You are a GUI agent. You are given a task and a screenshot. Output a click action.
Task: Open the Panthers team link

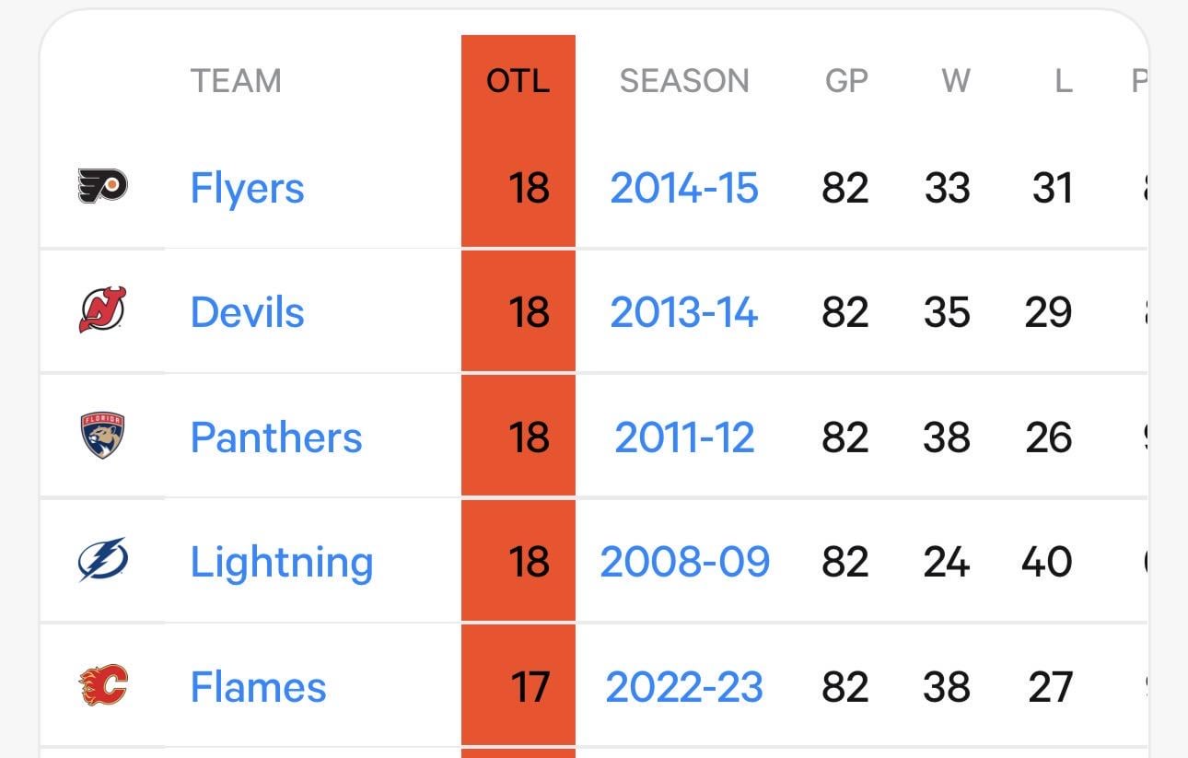coord(276,437)
